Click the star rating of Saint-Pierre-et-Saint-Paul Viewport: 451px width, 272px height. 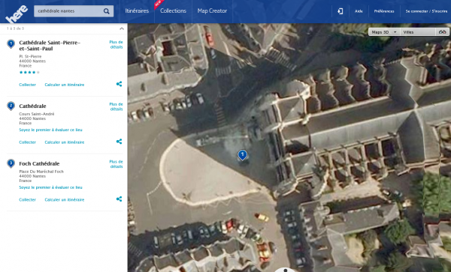point(29,72)
